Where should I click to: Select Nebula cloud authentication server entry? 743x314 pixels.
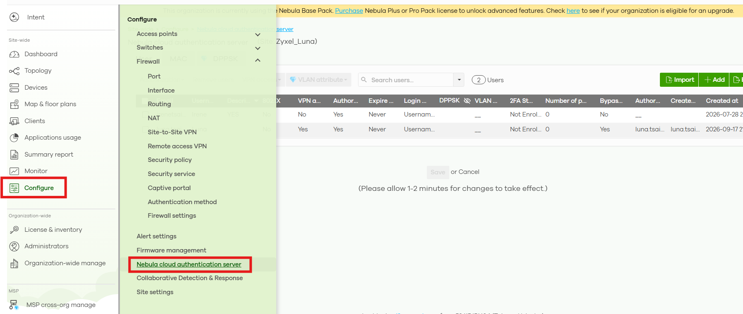point(189,264)
